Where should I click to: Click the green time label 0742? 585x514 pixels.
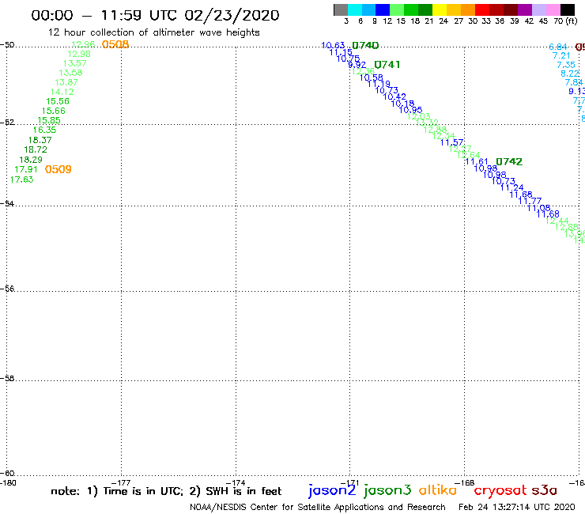(509, 161)
